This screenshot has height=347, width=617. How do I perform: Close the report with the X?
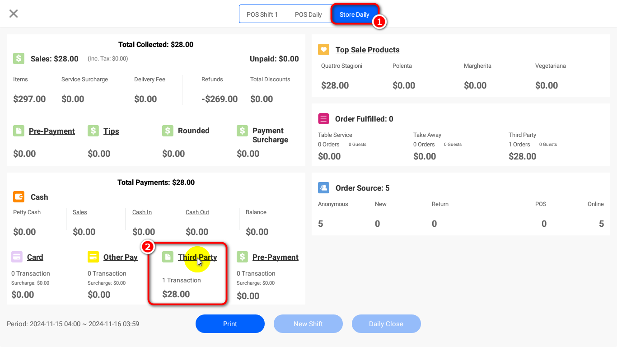[14, 14]
